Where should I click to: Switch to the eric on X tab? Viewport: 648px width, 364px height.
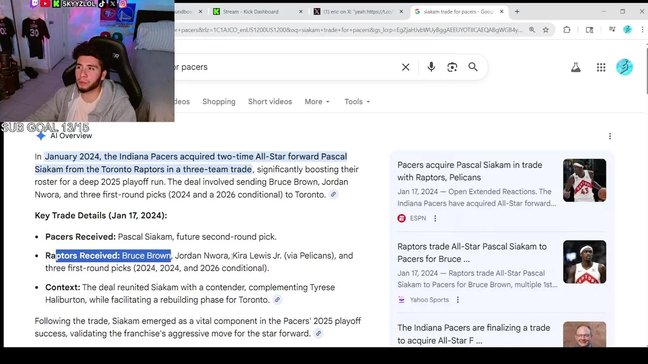click(358, 12)
